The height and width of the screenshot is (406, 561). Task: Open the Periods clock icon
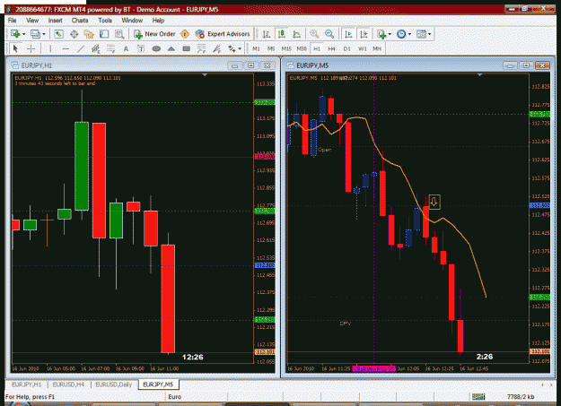[x=401, y=34]
